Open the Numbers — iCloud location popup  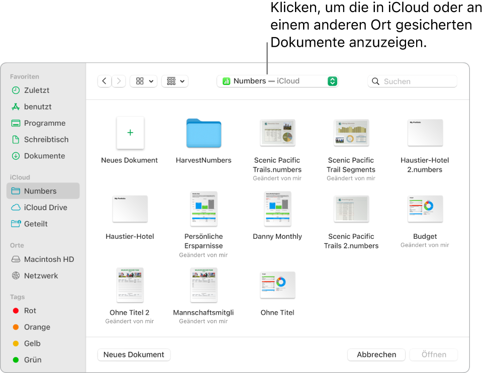point(277,81)
